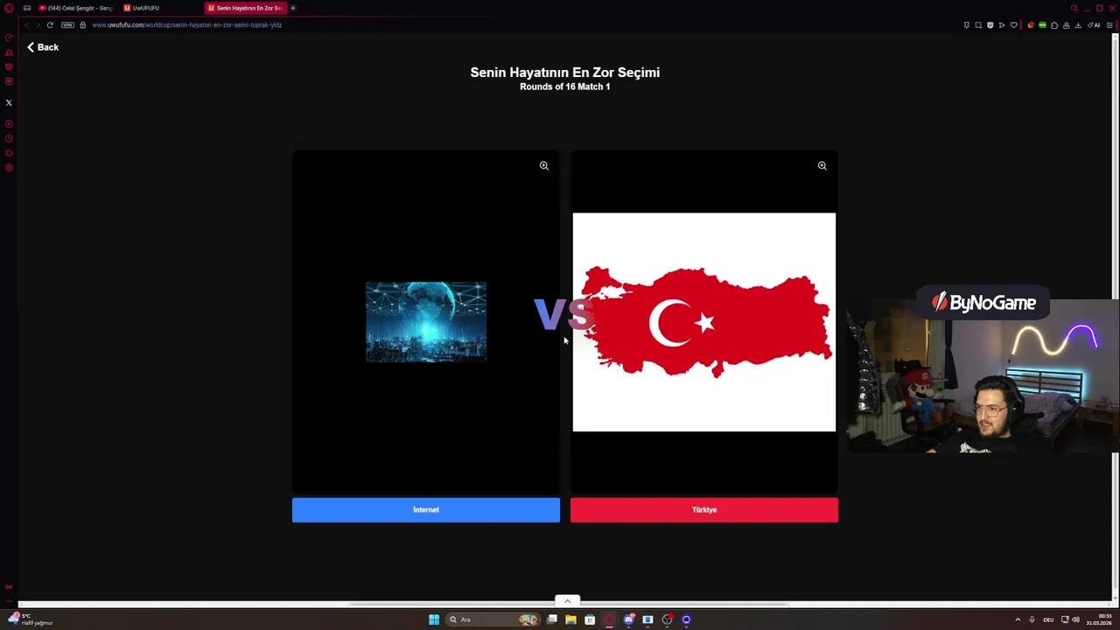Screen dimensions: 1120x630
Task: Zoom into the İnternet image with magnifier icon
Action: point(543,165)
